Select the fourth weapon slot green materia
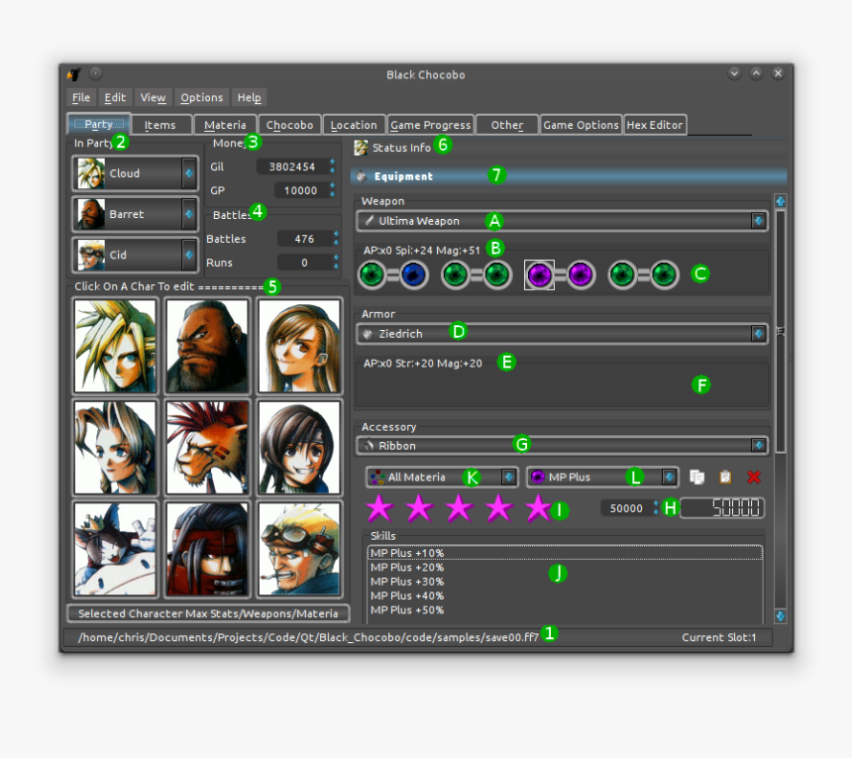Screen dimensions: 852x758 pos(497,274)
